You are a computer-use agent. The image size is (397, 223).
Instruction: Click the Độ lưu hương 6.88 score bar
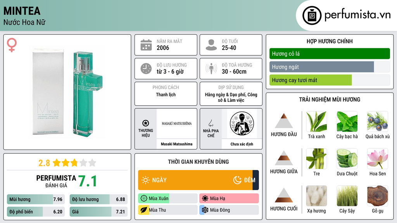point(98,199)
